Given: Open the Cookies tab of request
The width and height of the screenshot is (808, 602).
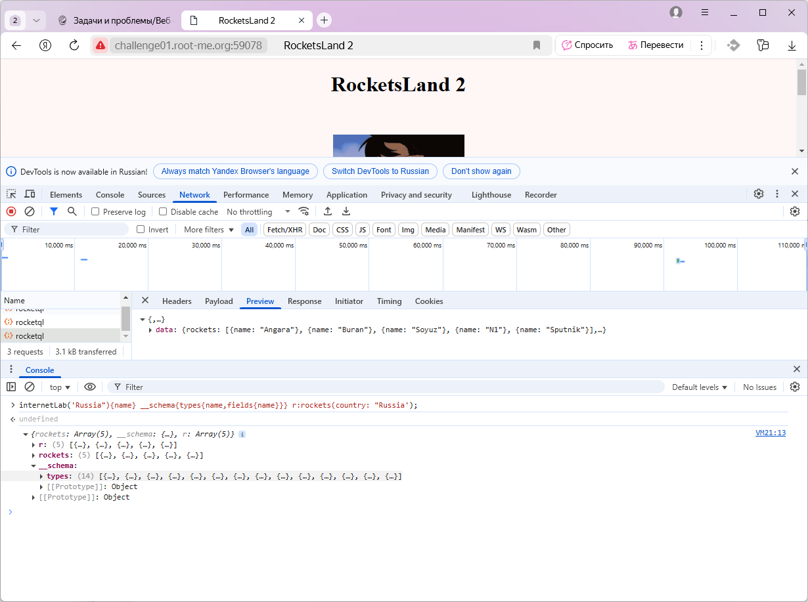Looking at the screenshot, I should coord(429,301).
